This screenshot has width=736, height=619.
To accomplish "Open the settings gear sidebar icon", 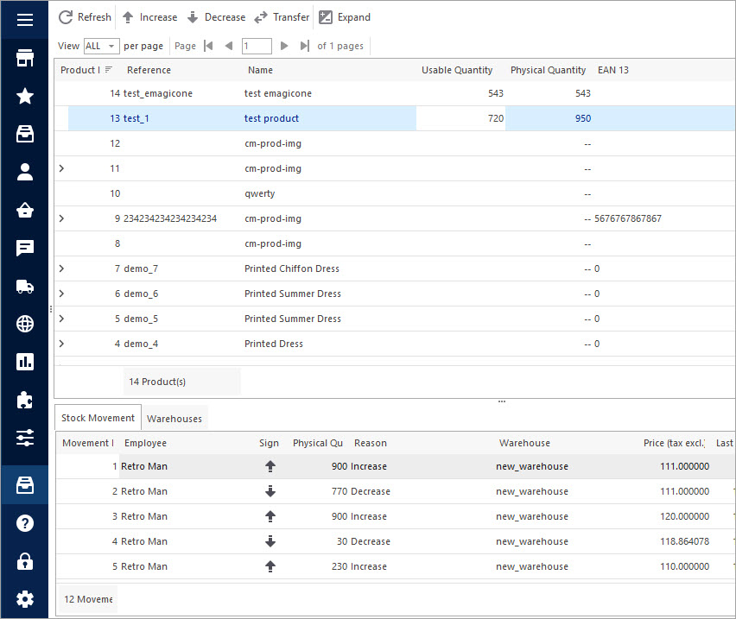I will click(x=24, y=599).
